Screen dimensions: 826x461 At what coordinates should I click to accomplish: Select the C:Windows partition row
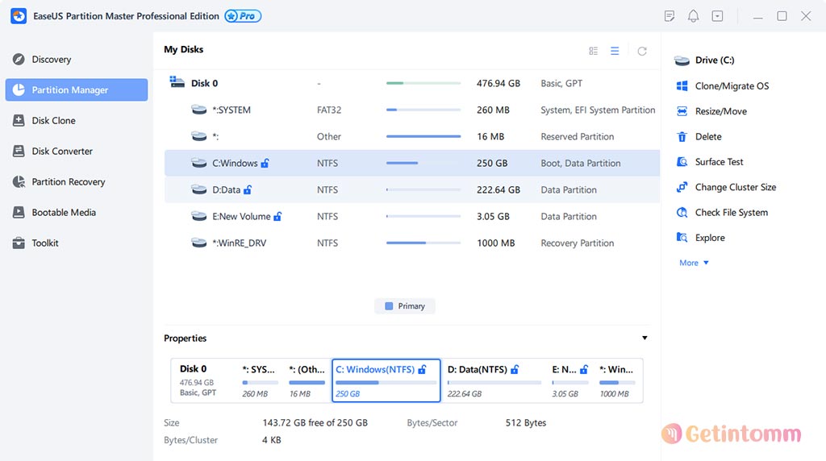[412, 163]
